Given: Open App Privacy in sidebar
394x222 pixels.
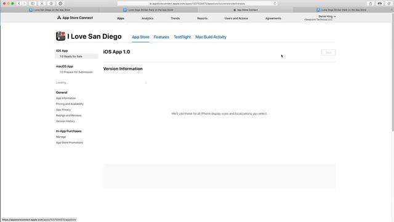Looking at the screenshot, I should tap(63, 110).
